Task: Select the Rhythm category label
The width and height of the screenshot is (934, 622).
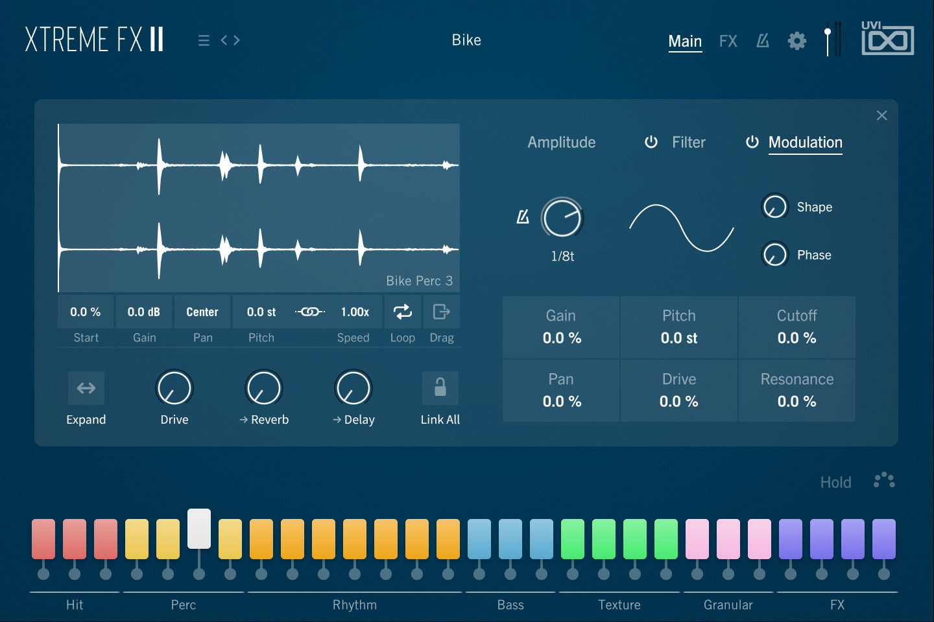Action: (355, 605)
